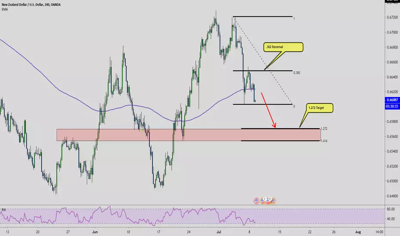Click the 0.65200 price axis label
This screenshot has height=236, width=400.
(392, 166)
